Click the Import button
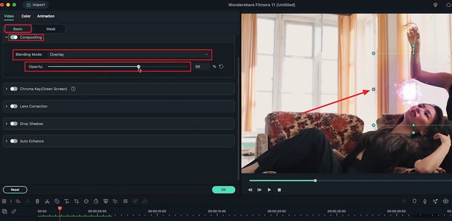This screenshot has width=452, height=221. 36,5
